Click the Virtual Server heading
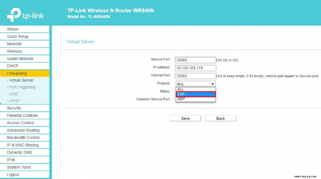This screenshot has height=179, width=321. (81, 42)
